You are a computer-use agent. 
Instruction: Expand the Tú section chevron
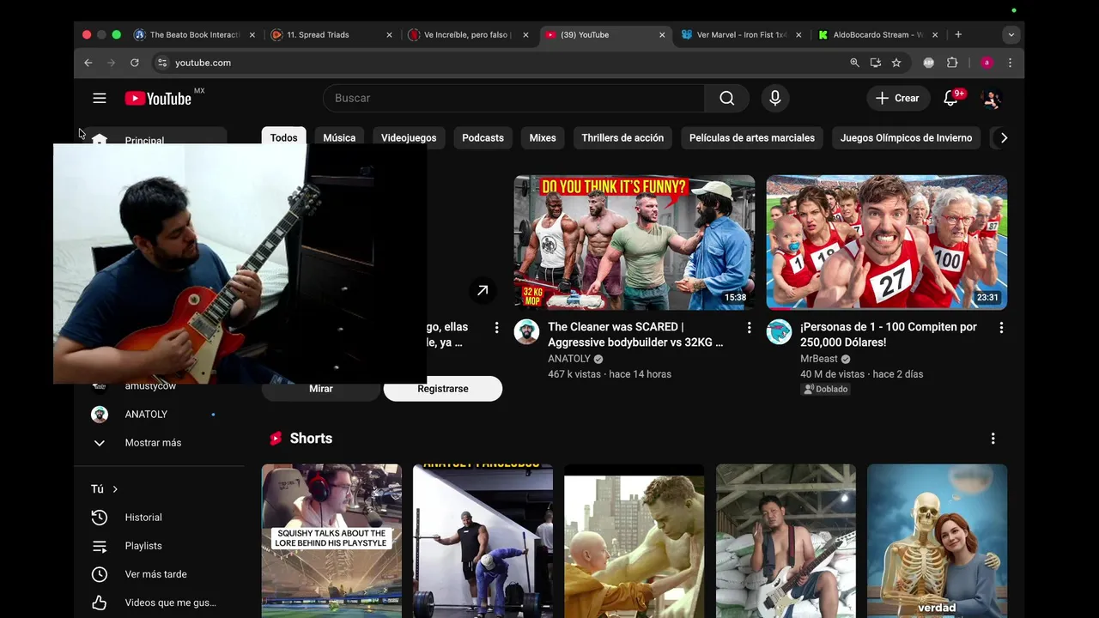coord(115,489)
